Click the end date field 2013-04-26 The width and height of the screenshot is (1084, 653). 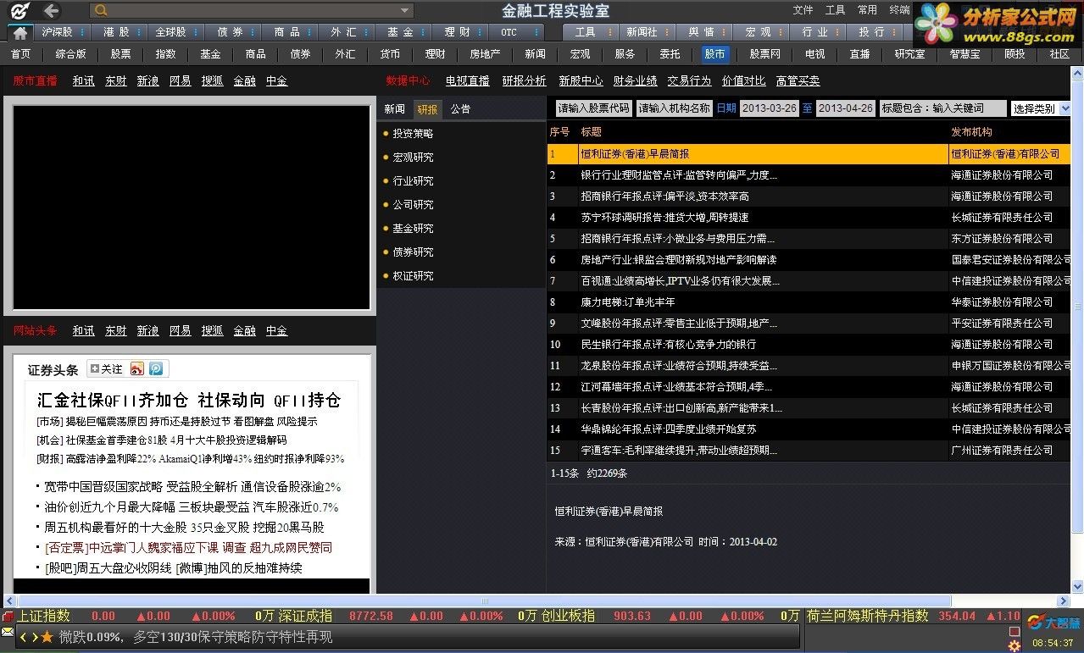tap(846, 108)
